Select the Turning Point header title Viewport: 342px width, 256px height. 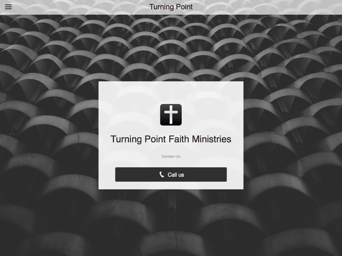coord(171,7)
